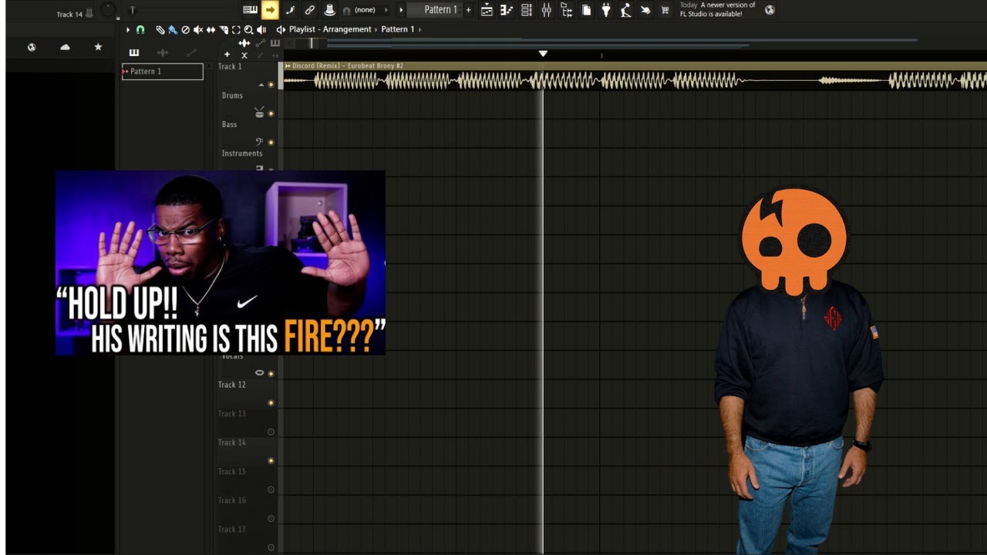Mute the Bass track switch
This screenshot has width=987, height=555.
271,142
